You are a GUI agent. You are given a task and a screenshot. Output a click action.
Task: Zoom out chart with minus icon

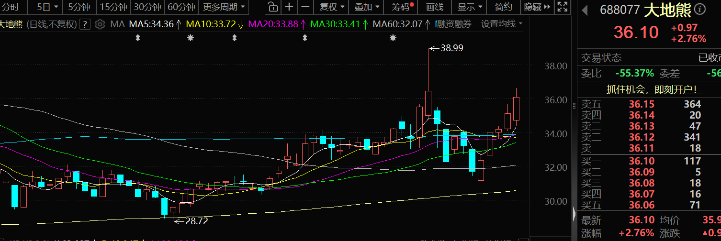[304, 7]
